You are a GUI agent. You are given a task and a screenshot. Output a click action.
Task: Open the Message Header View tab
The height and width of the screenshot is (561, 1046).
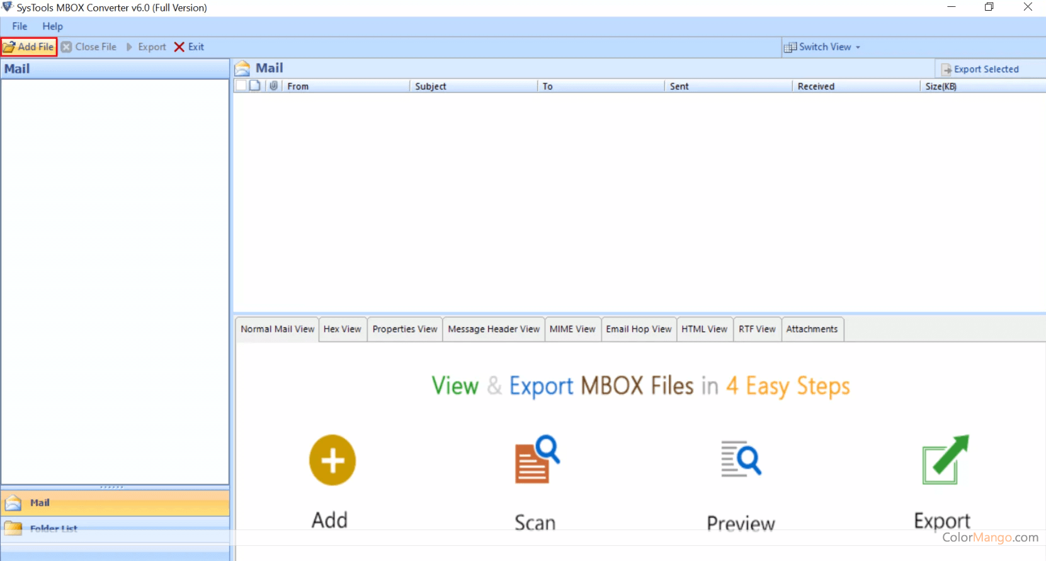(x=494, y=329)
